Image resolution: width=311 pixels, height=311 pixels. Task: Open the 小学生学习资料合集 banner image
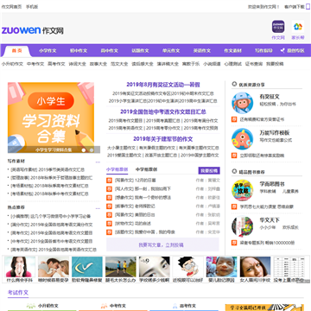pos(51,117)
